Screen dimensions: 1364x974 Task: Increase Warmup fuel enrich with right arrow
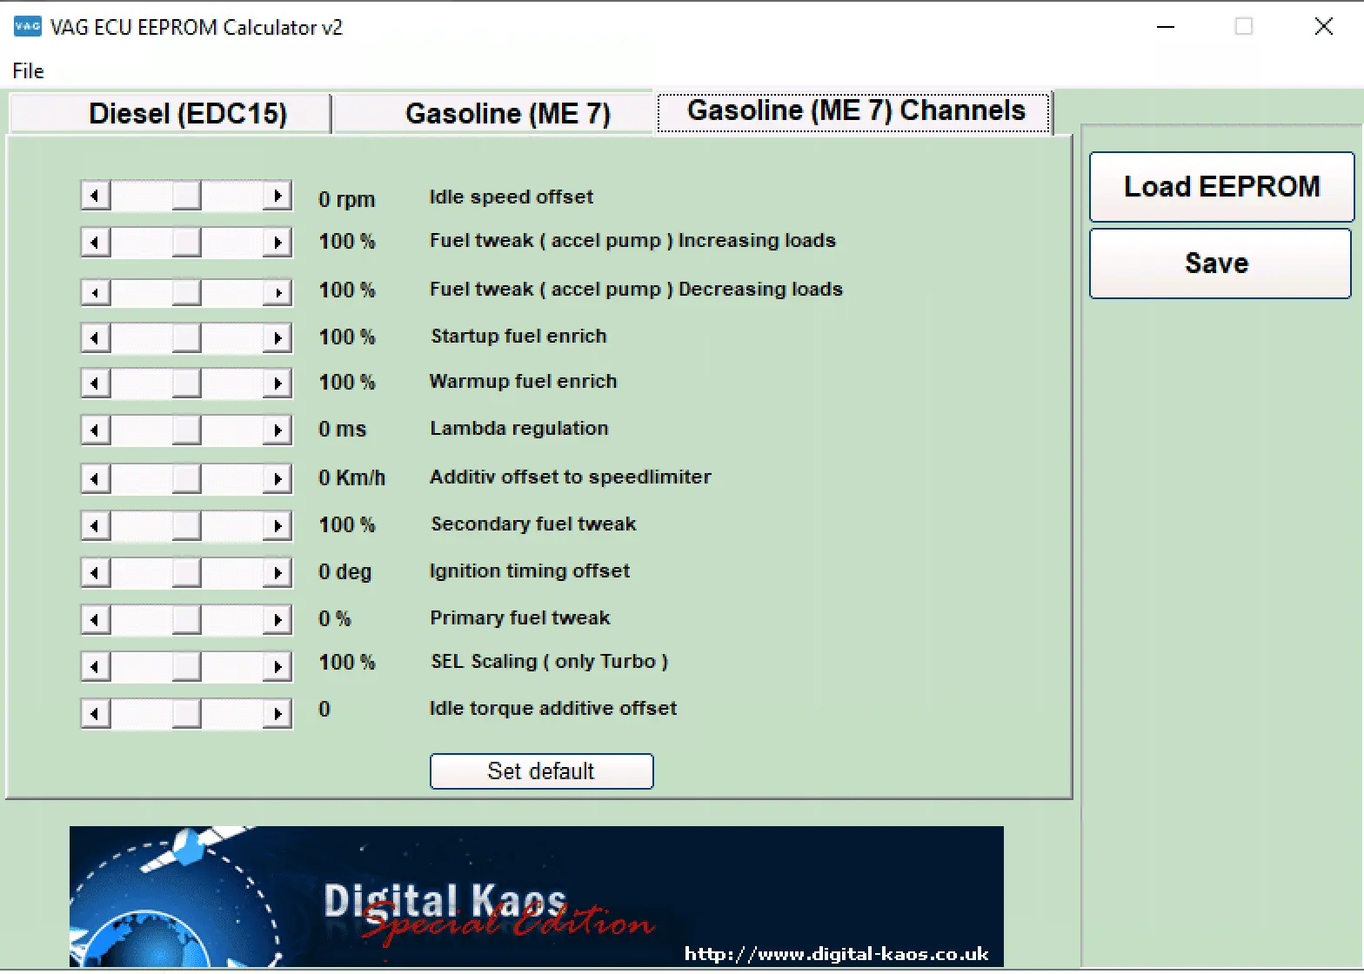click(277, 383)
